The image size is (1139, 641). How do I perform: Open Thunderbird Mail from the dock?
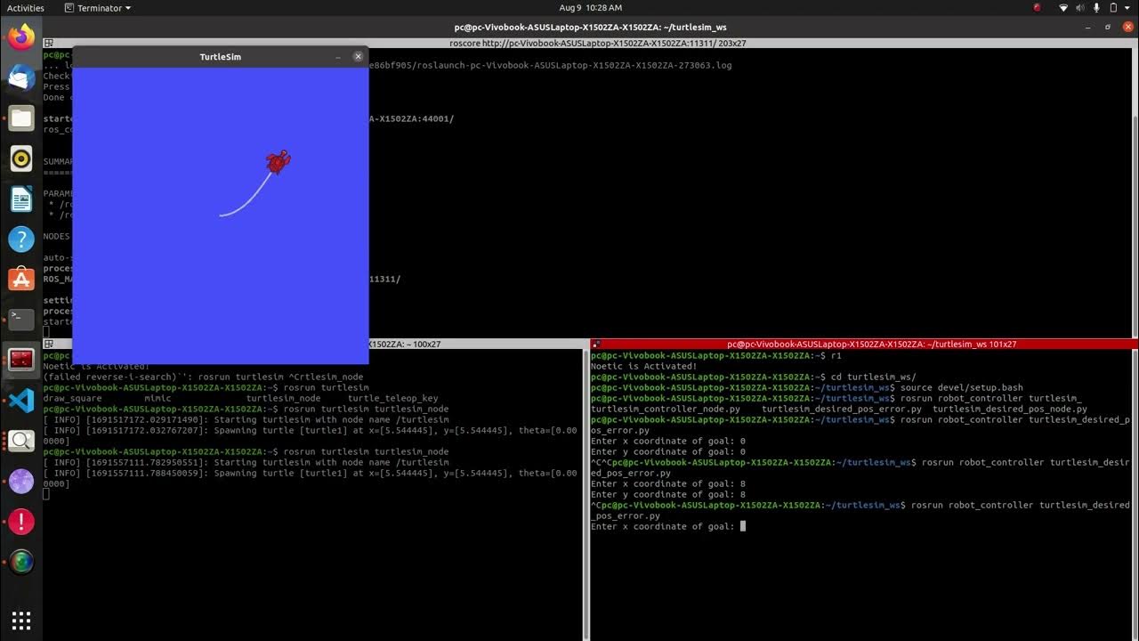point(21,77)
